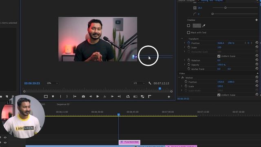Viewport: 261px width, 147px height.
Task: Click the shadow color swatch
Action: tap(197, 26)
